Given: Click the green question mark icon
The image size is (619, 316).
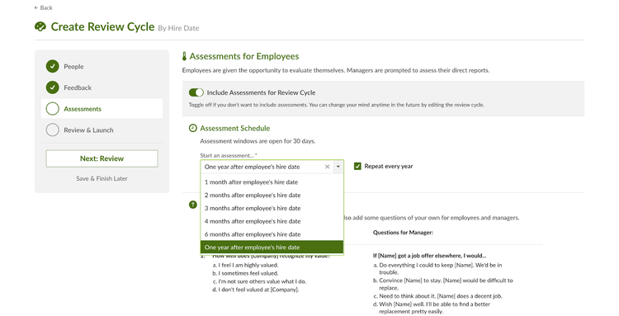Looking at the screenshot, I should pos(192,205).
